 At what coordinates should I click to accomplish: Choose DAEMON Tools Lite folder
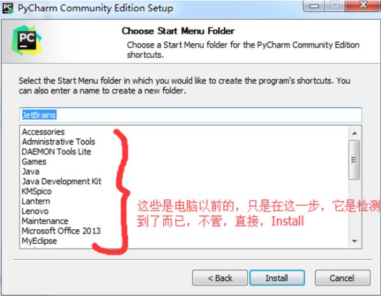click(57, 152)
